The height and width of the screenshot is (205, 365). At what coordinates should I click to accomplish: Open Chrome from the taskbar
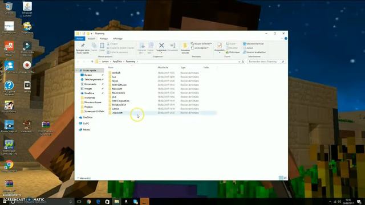click(x=89, y=202)
